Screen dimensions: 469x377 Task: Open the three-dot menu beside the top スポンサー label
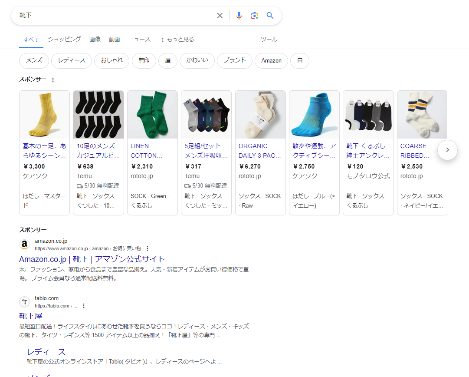coord(53,80)
